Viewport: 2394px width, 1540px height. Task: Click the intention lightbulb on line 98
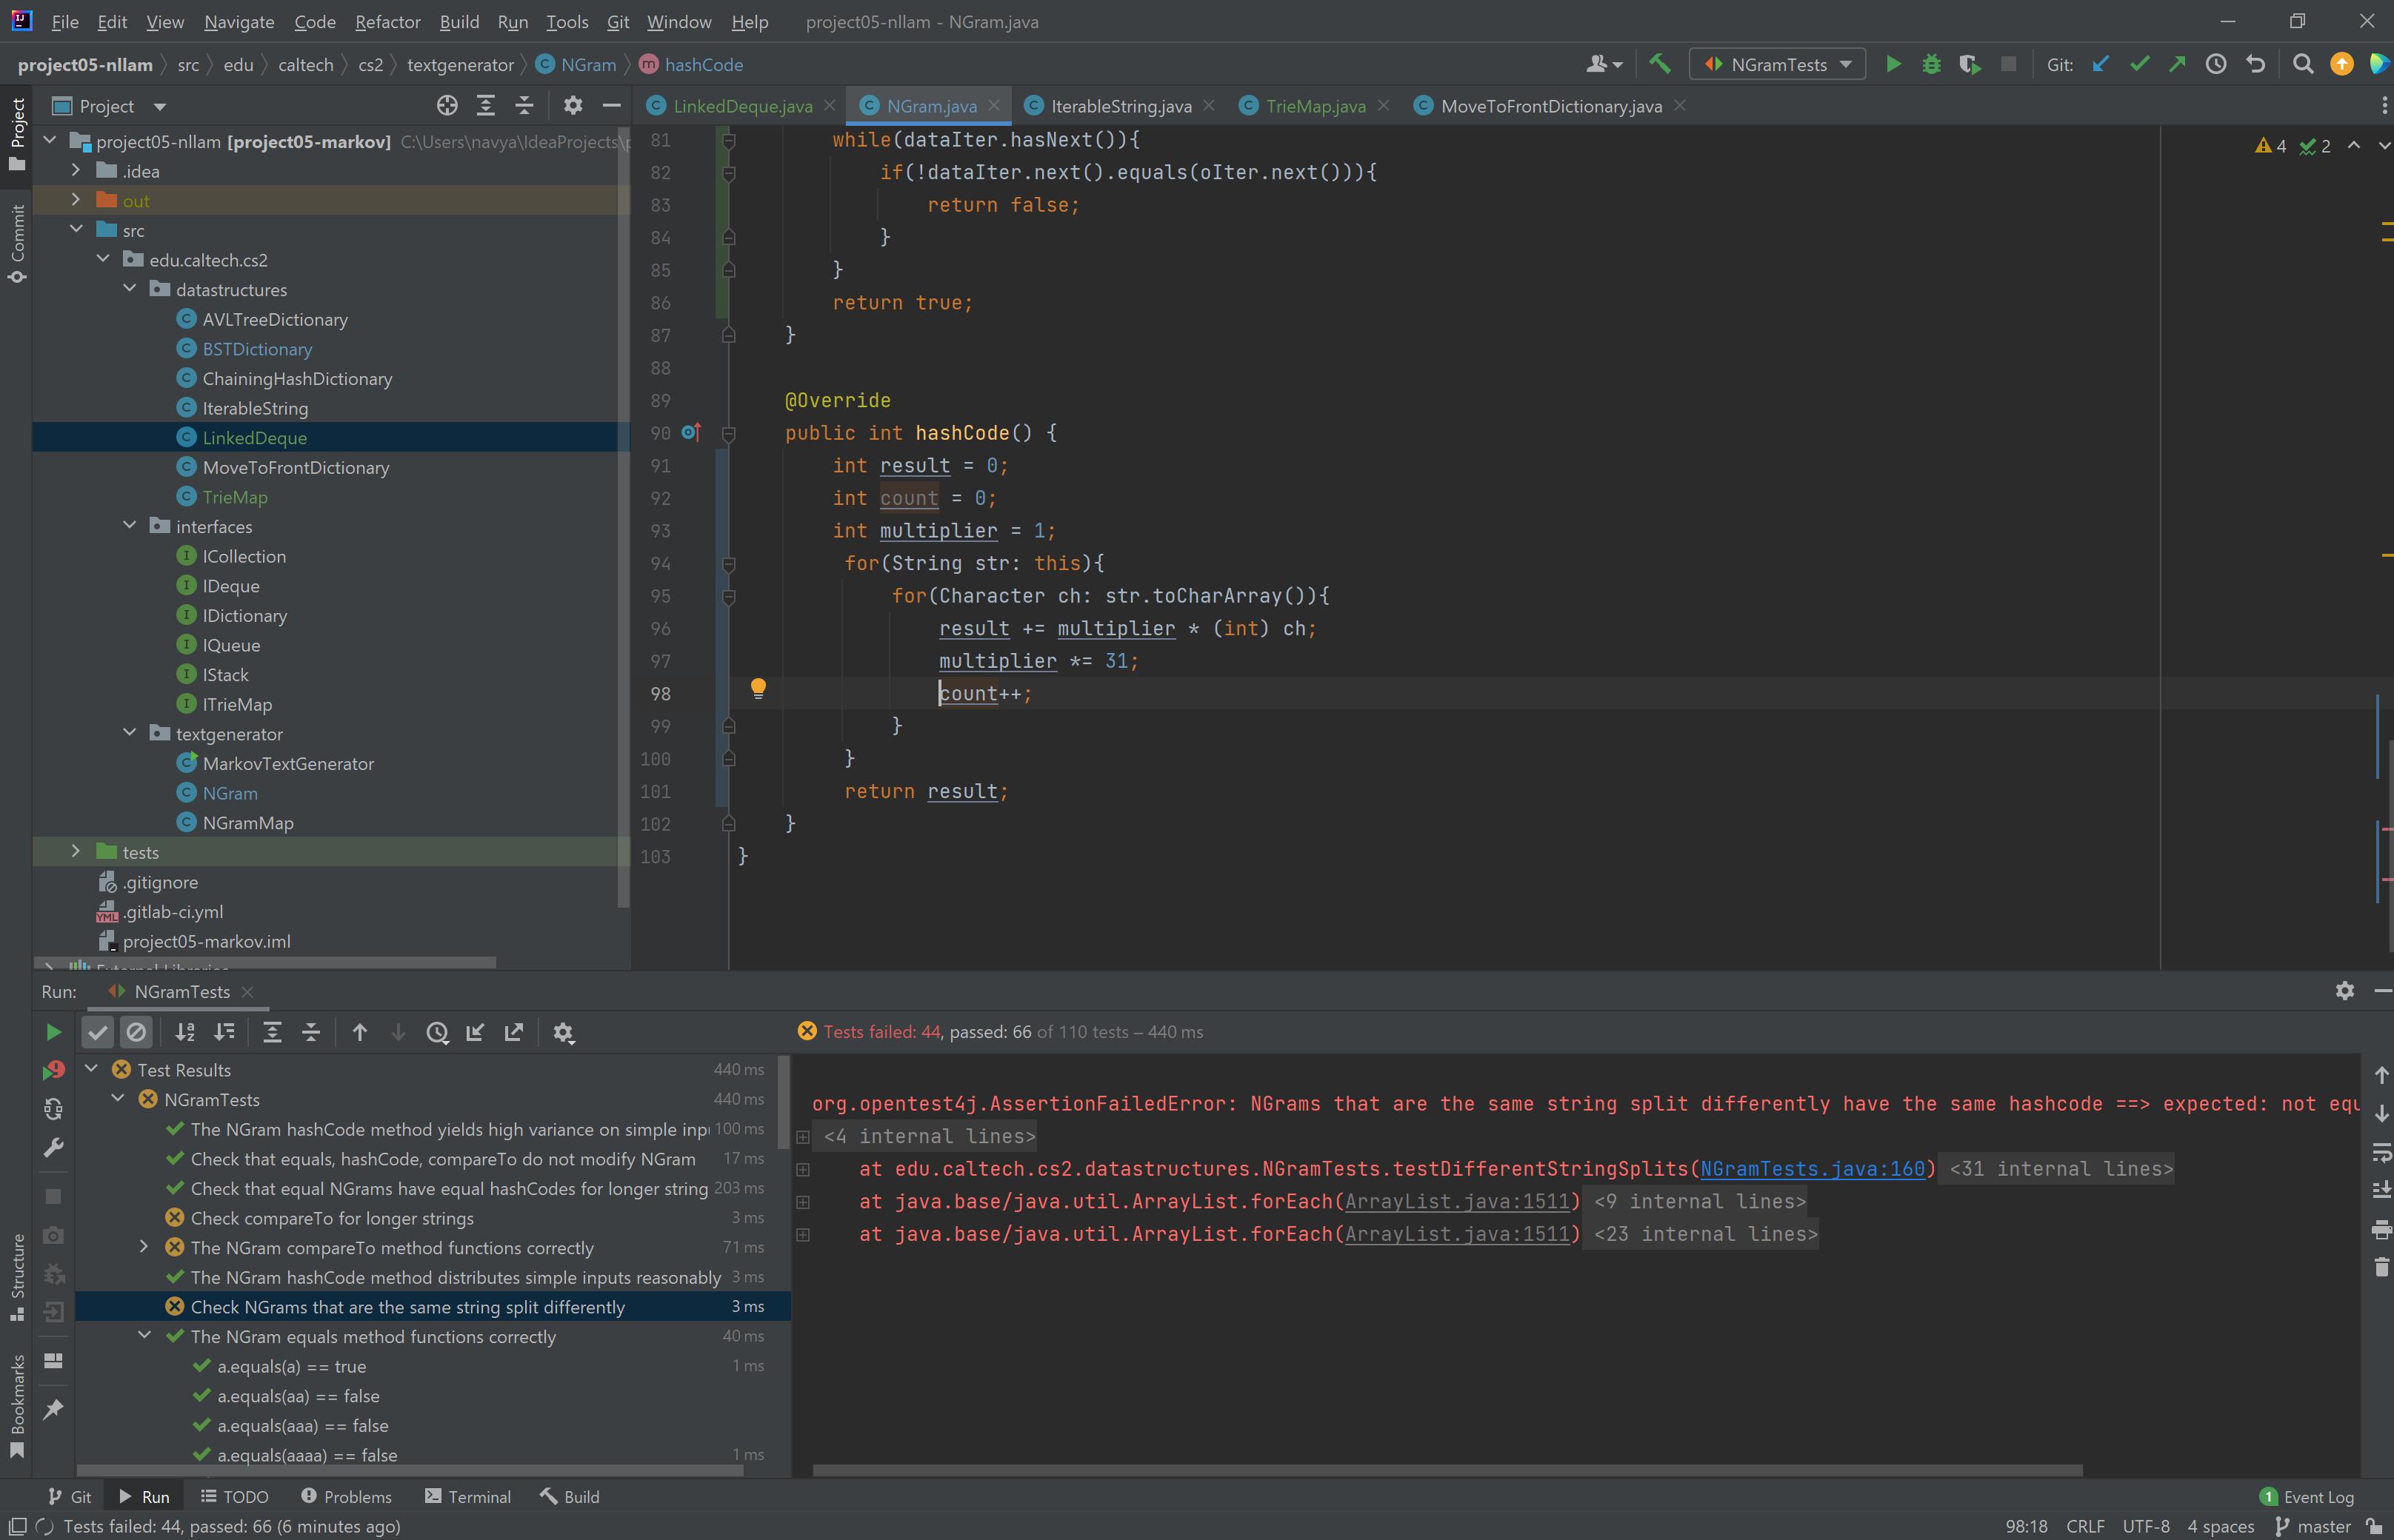758,688
